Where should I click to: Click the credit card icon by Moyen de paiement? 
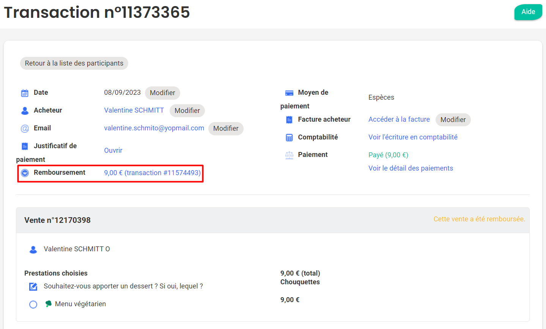pyautogui.click(x=289, y=93)
